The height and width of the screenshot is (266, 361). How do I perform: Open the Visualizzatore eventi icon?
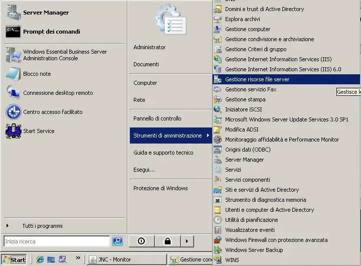pos(218,230)
